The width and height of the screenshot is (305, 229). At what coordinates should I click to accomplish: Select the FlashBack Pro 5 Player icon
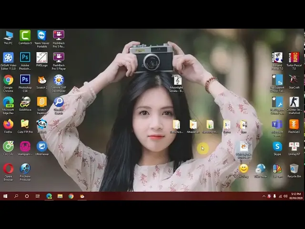coord(59,61)
